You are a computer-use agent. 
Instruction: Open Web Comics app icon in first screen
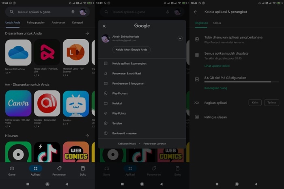coord(76,152)
